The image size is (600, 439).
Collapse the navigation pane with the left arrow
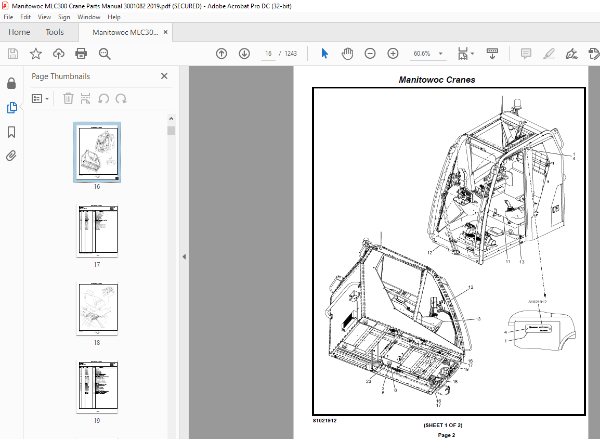point(184,257)
